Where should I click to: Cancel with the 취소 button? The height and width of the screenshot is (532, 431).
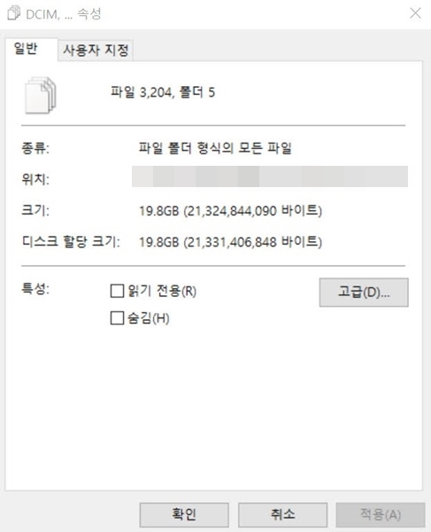tap(282, 514)
